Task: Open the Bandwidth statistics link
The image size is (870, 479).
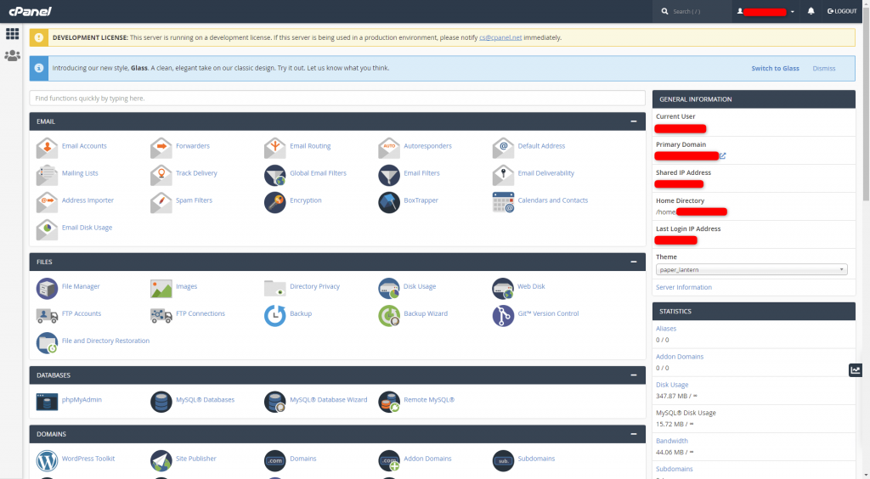Action: point(672,441)
